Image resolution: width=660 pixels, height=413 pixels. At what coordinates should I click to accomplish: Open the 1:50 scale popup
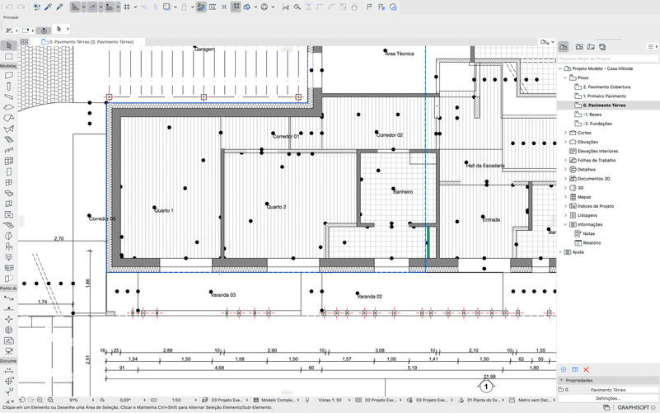(x=177, y=400)
